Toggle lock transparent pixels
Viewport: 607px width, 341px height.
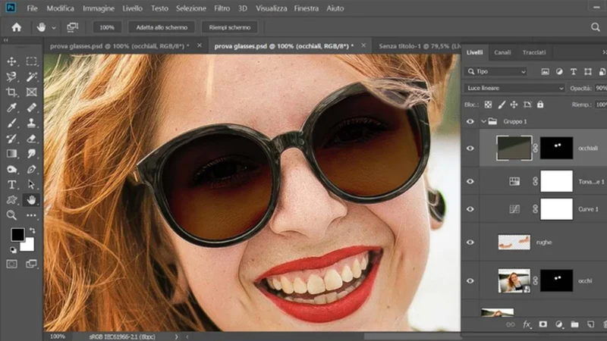coord(488,105)
